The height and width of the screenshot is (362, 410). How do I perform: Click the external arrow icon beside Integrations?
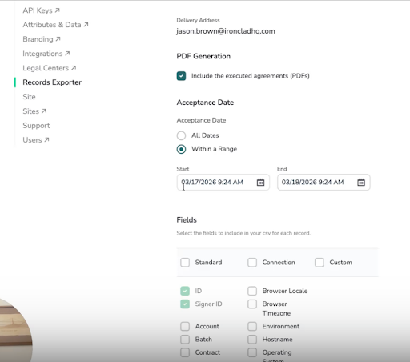[67, 54]
